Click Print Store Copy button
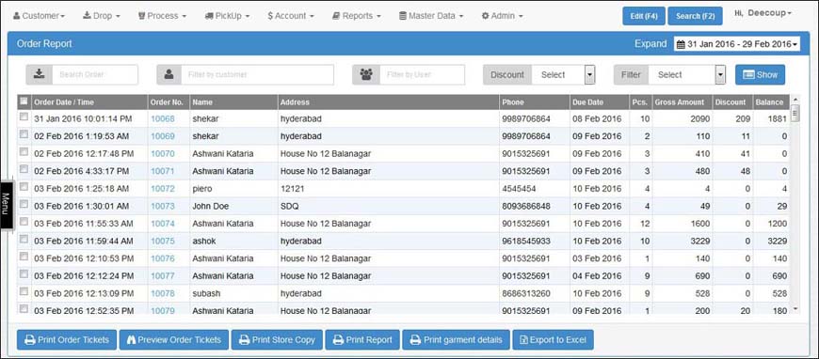The height and width of the screenshot is (359, 819). (x=277, y=339)
